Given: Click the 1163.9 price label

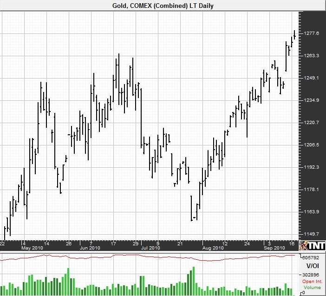Looking at the screenshot, I should click(x=311, y=211).
